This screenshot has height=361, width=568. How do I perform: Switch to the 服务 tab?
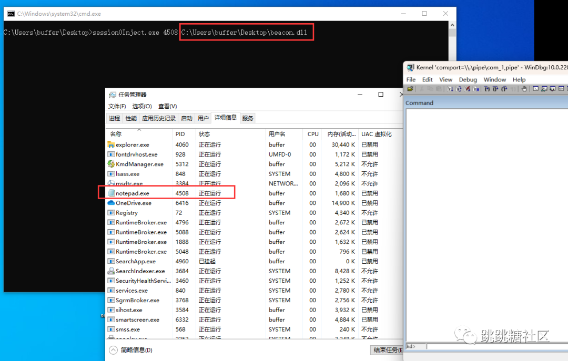[247, 118]
